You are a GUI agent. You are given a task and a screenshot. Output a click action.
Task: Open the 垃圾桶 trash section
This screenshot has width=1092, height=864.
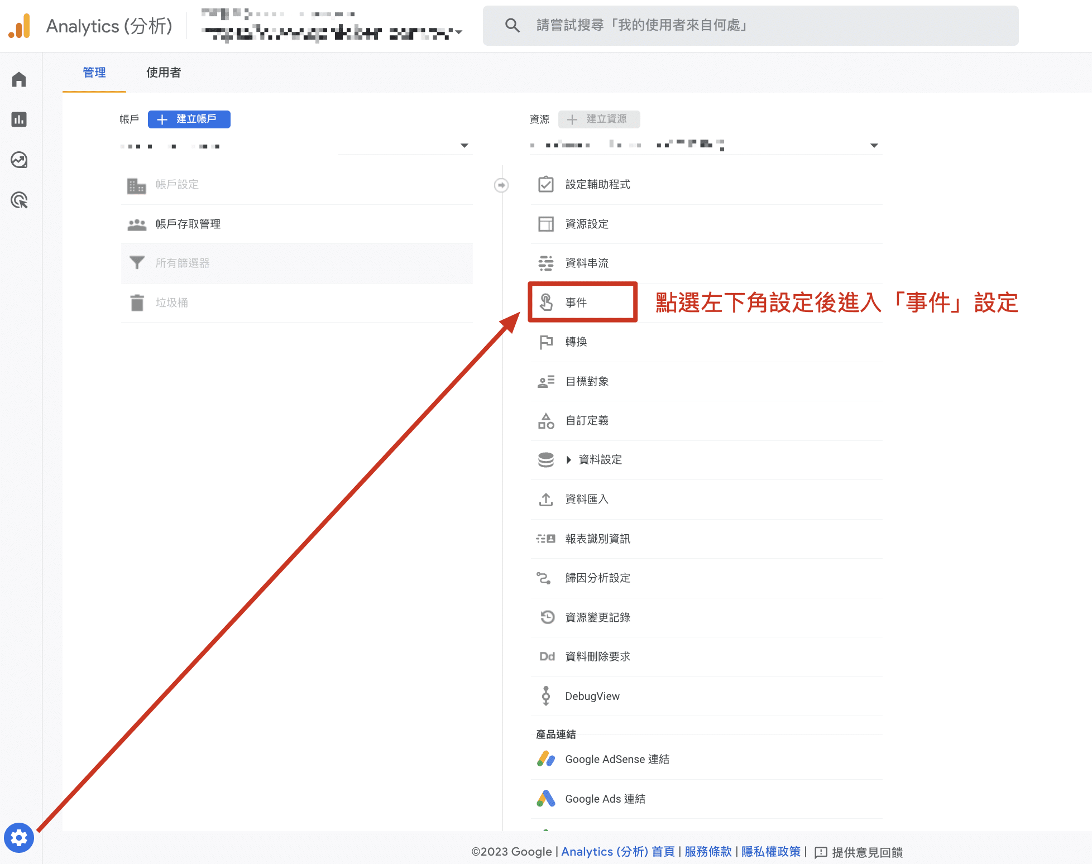click(171, 302)
